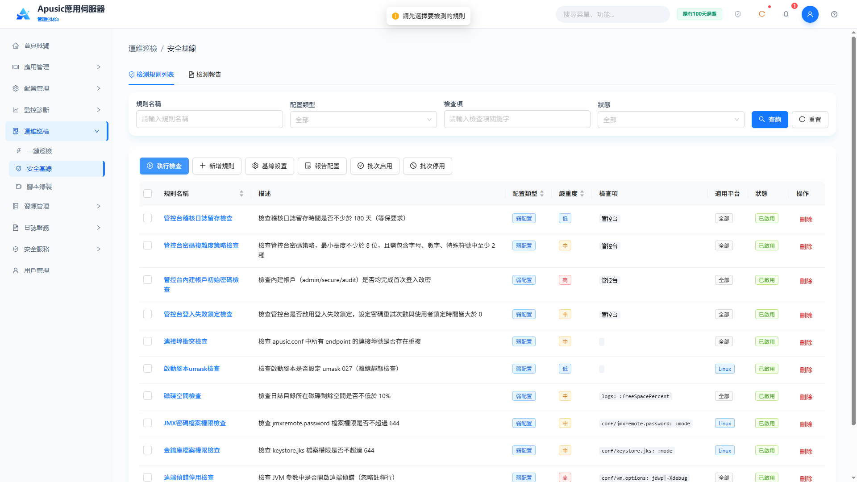Check the 管控台登入失敗鎖定檢查 row checkbox
This screenshot has height=482, width=857.
(x=148, y=314)
